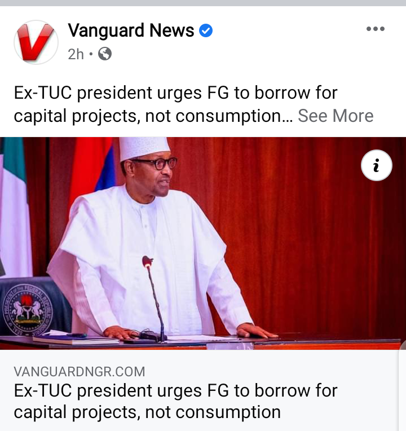The width and height of the screenshot is (406, 431).
Task: Click the post caption beginning 'Ex-TUC president urges'
Action: 175,104
